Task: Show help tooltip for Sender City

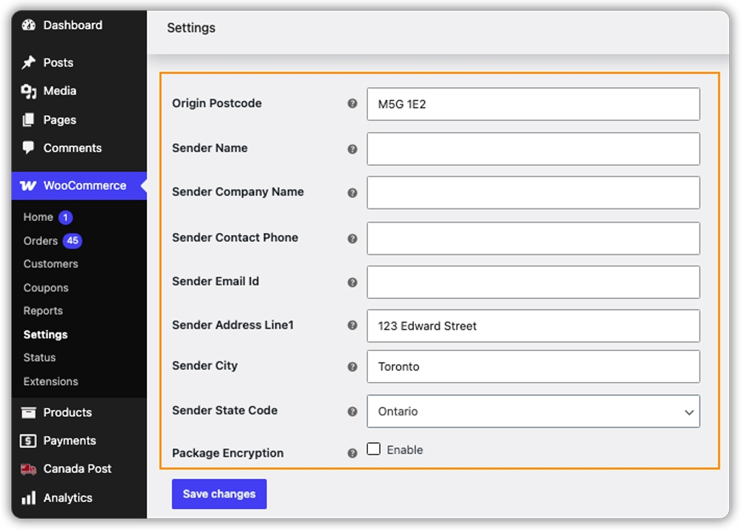Action: 352,366
